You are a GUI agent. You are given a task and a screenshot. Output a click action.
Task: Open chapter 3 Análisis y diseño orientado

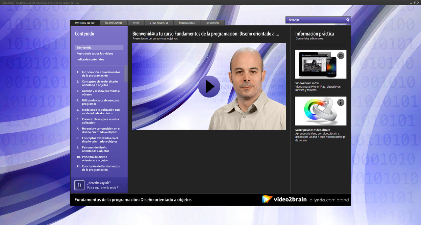(98, 93)
